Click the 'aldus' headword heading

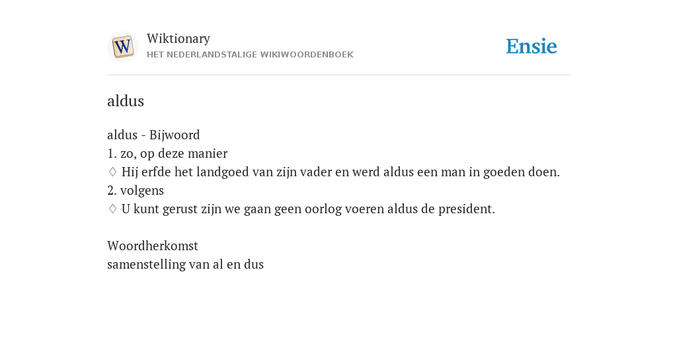[x=126, y=101]
